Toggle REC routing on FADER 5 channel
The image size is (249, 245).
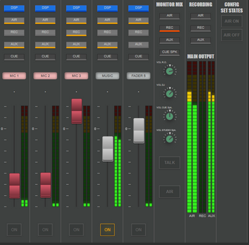click(138, 32)
